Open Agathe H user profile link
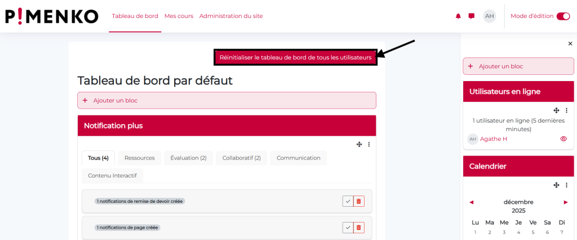Screen dimensions: 577x240 coord(493,139)
